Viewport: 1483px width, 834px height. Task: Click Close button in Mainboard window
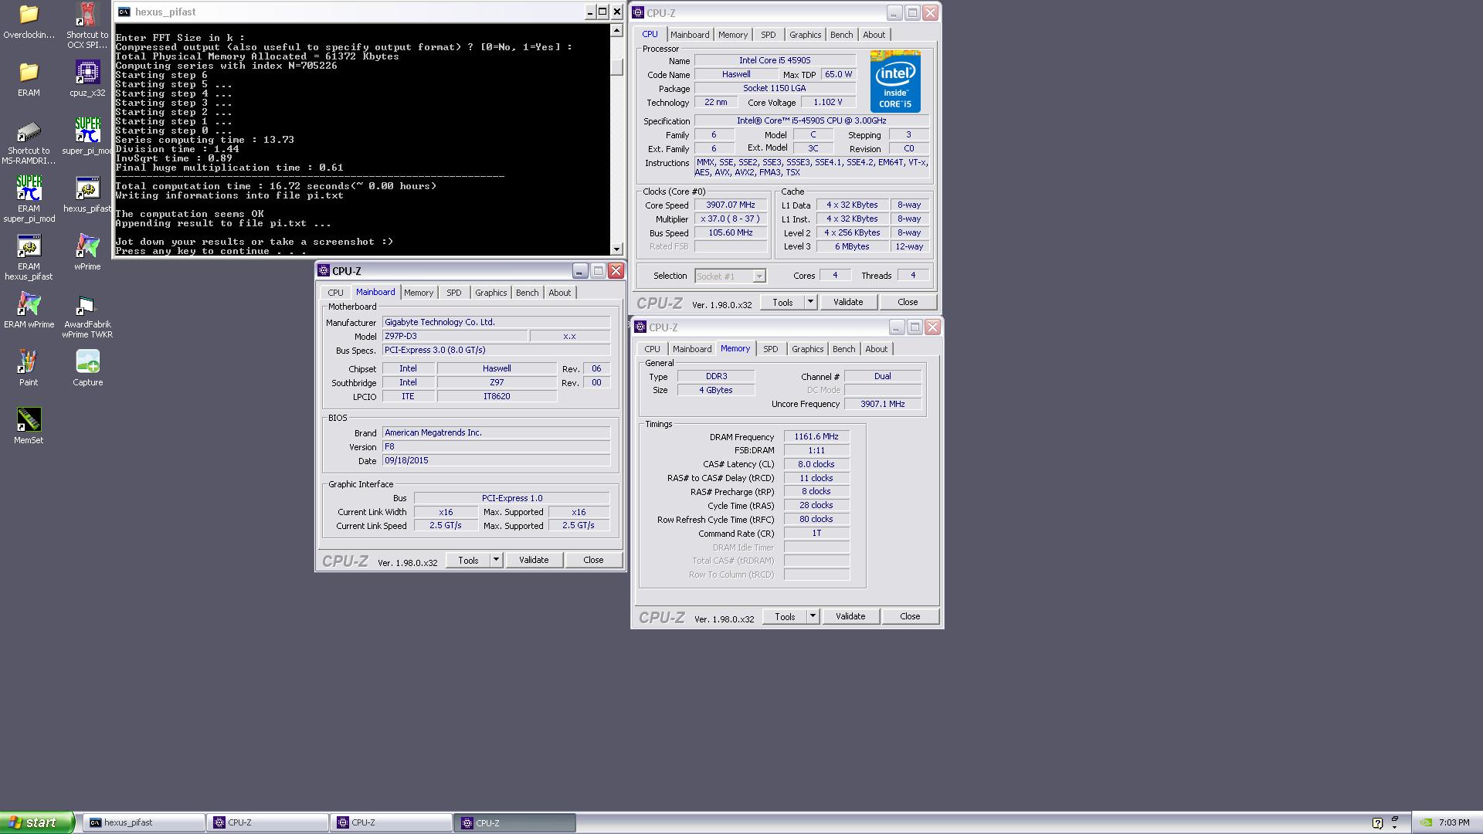593,560
